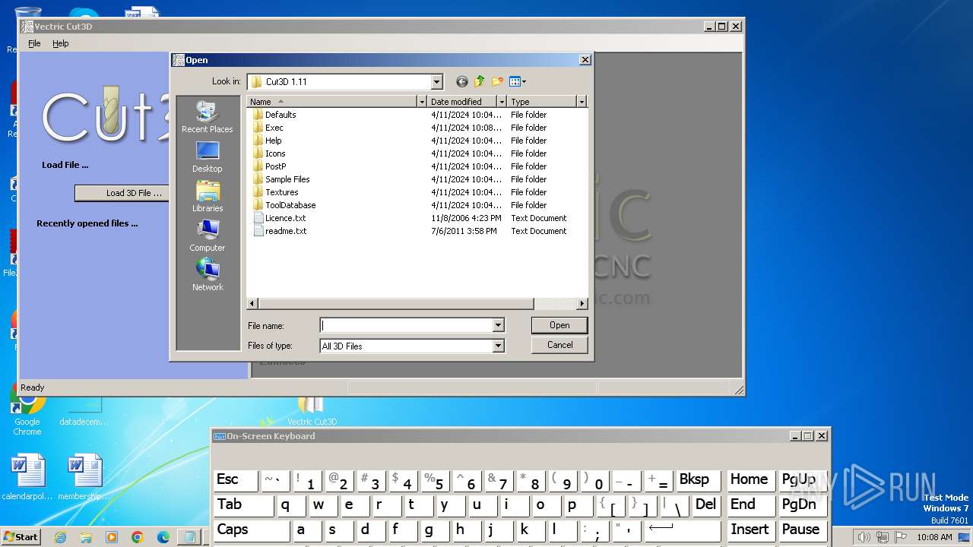Click the network tray icon
973x547 pixels.
[x=882, y=537]
